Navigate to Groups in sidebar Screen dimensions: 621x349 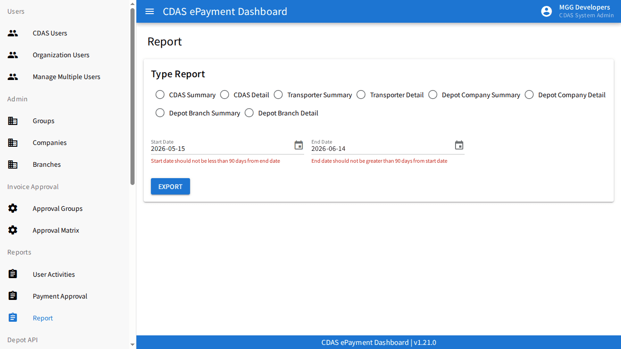[65, 121]
